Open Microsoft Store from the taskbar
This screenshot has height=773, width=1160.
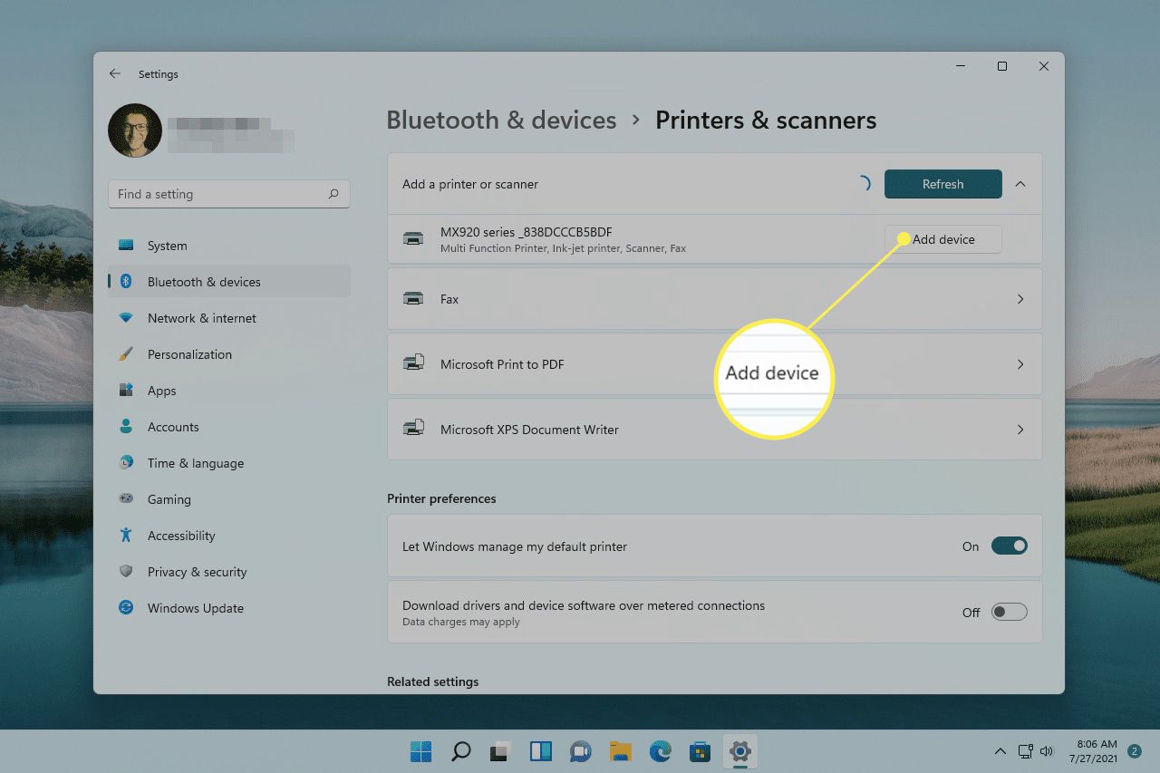pos(700,751)
